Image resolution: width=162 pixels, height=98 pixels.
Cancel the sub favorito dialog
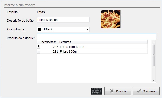point(118,91)
